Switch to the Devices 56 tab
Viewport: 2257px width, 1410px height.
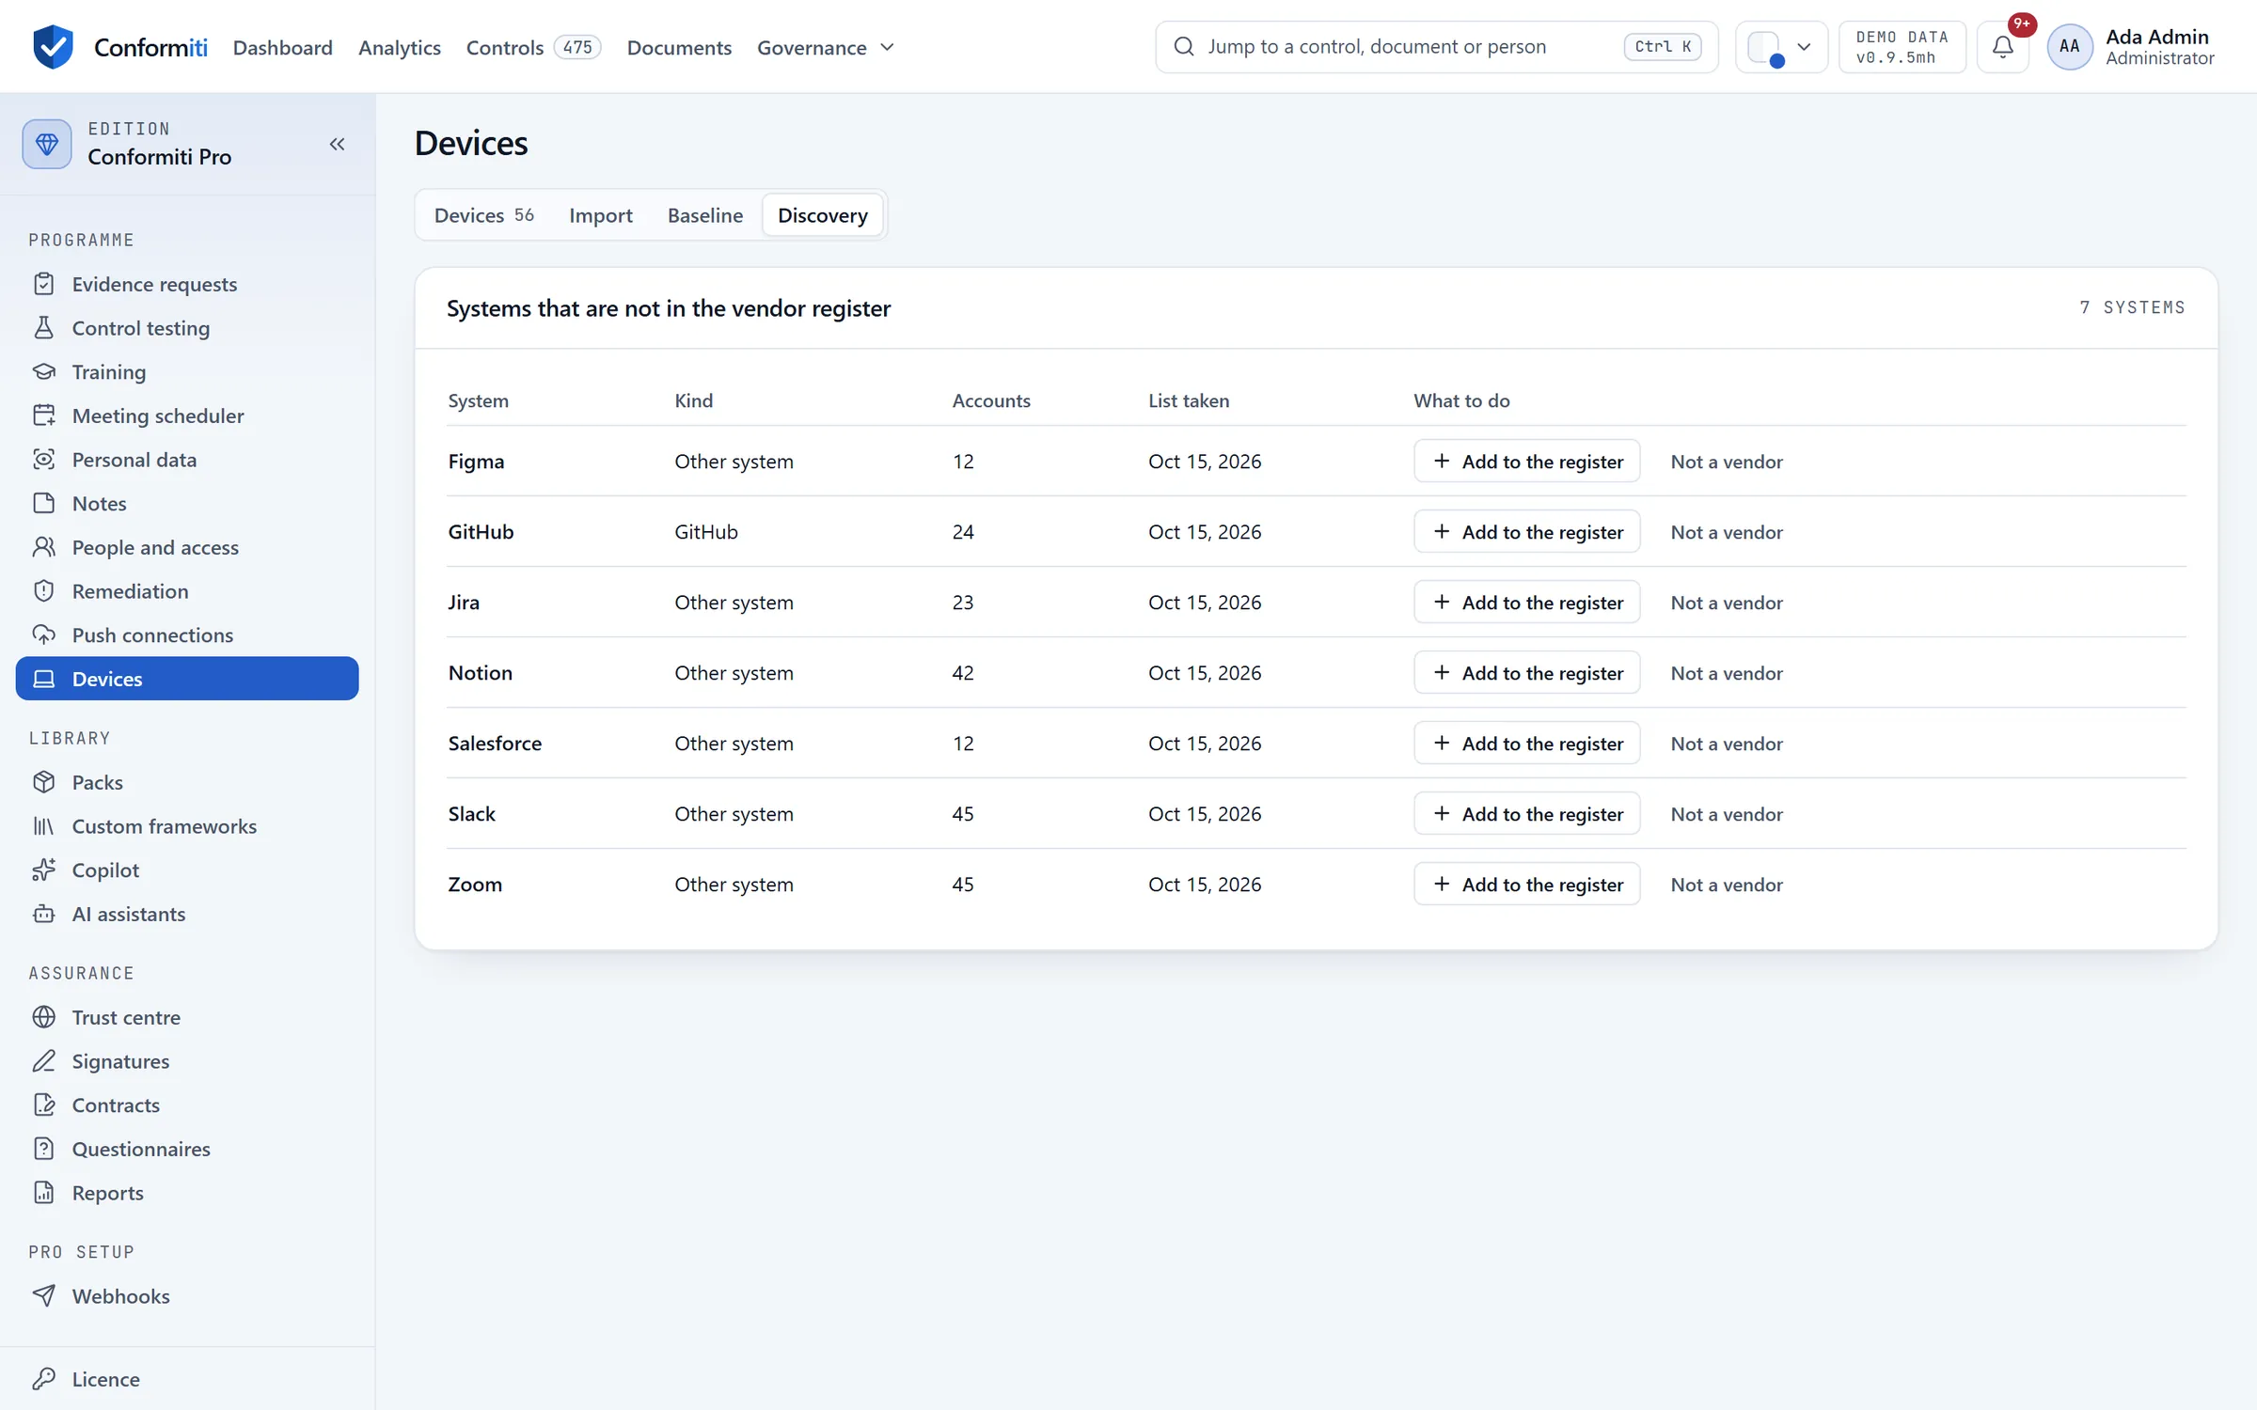[x=483, y=215]
